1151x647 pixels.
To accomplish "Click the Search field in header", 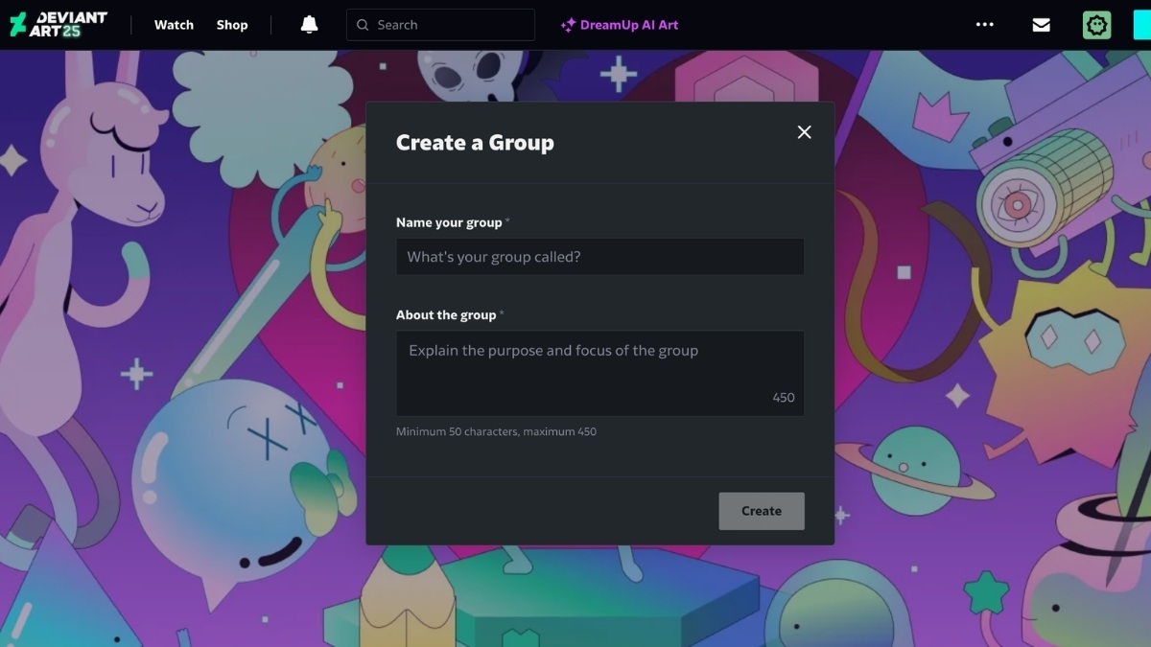I will (440, 25).
